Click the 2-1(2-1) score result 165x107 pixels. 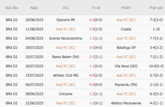click(x=96, y=57)
